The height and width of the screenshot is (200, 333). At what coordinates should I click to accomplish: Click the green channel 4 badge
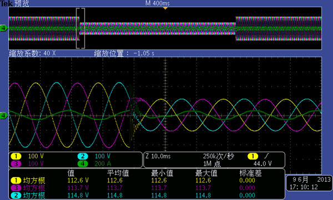point(83,164)
